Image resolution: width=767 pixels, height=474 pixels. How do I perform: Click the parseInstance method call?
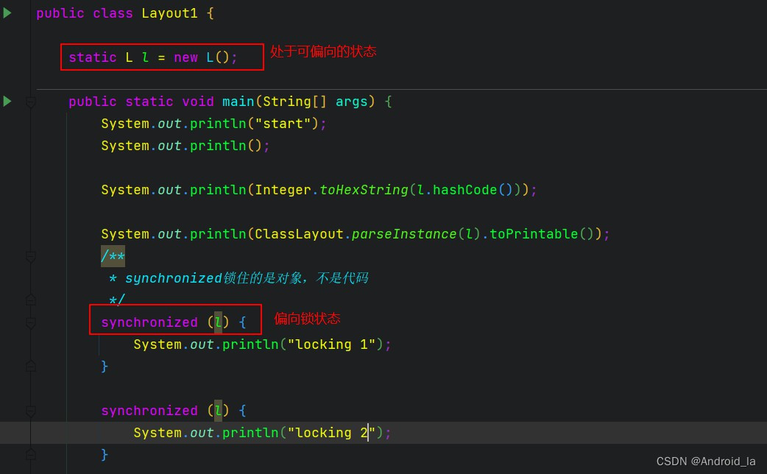(404, 234)
